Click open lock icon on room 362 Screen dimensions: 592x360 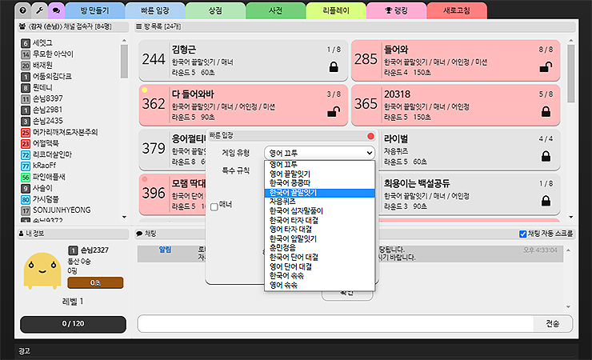[x=334, y=112]
